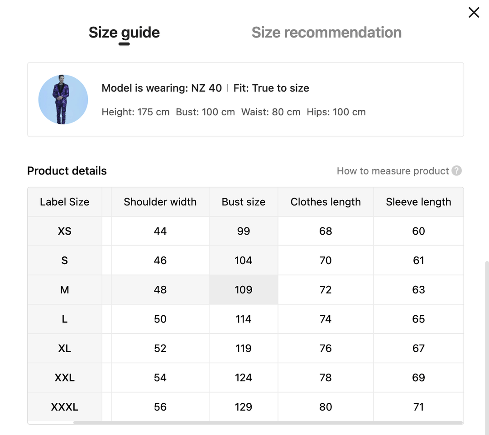489x435 pixels.
Task: Click the XXXL label size cell
Action: pos(65,407)
